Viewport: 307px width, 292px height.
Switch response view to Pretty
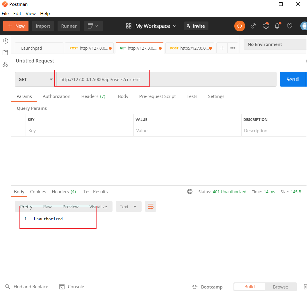[x=26, y=207]
